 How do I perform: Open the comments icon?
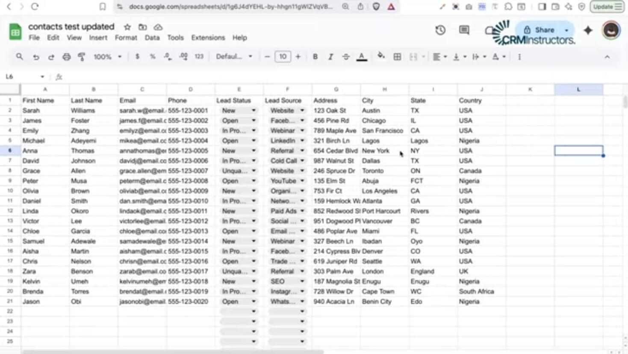pyautogui.click(x=464, y=30)
